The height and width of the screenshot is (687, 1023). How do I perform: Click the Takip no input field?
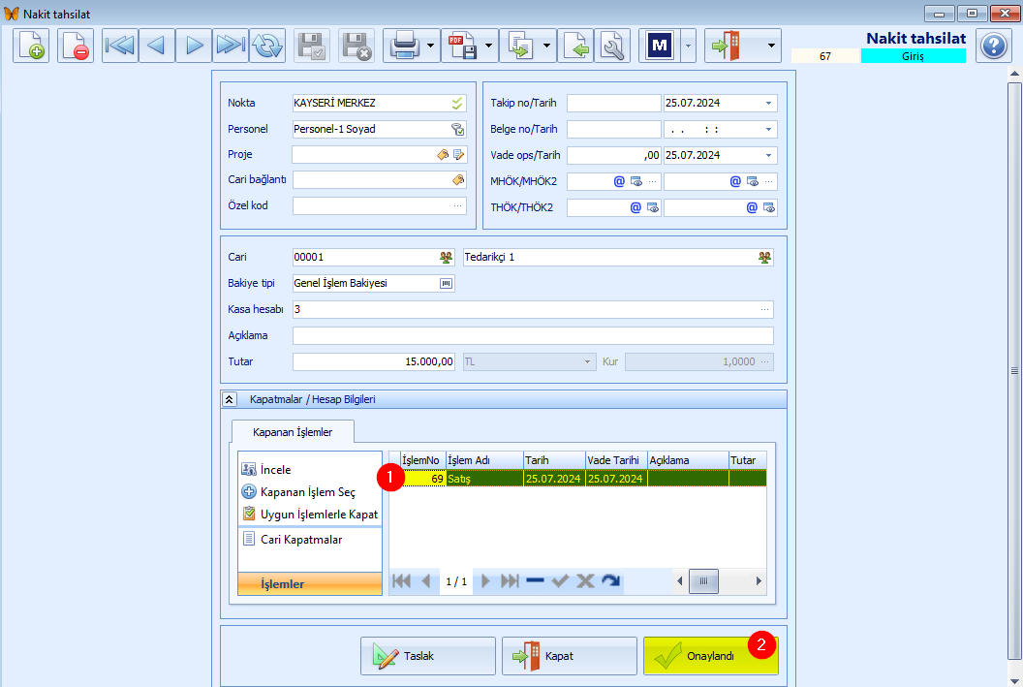pos(614,103)
